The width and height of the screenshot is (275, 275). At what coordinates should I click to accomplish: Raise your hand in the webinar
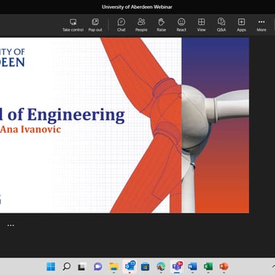(161, 25)
